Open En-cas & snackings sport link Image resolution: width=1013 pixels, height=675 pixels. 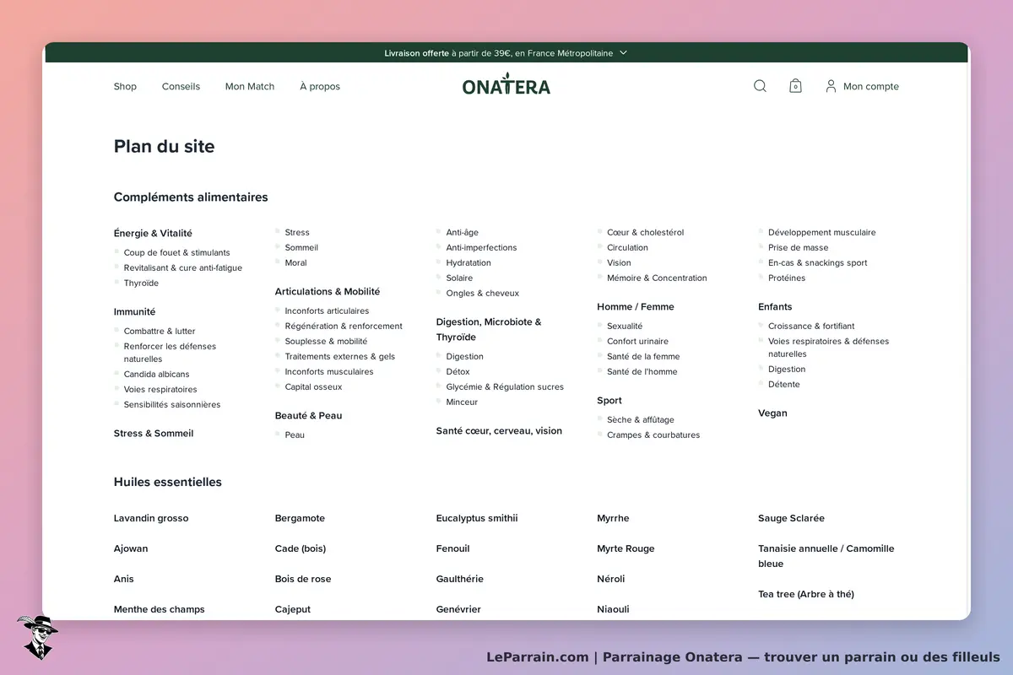[818, 262]
